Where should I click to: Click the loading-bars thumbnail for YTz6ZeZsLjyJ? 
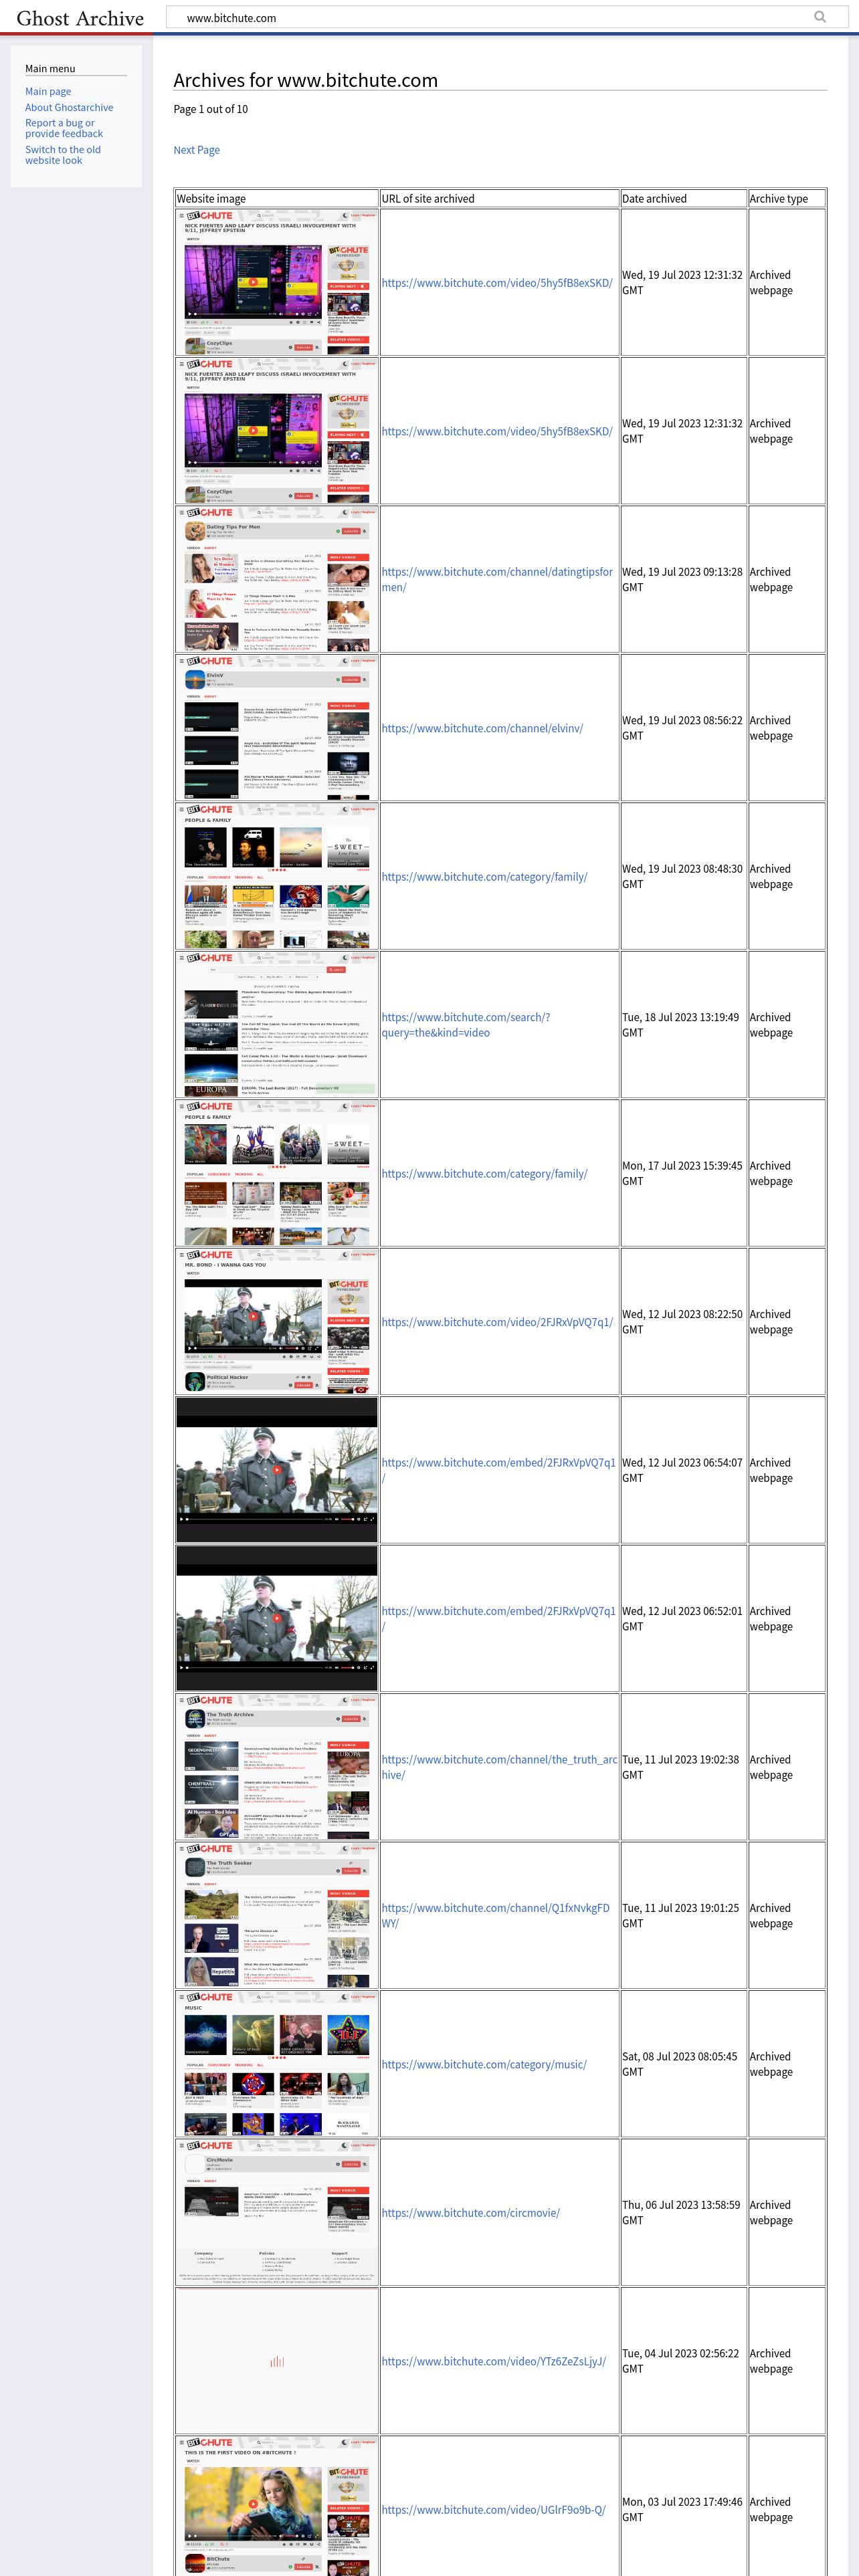[277, 2360]
